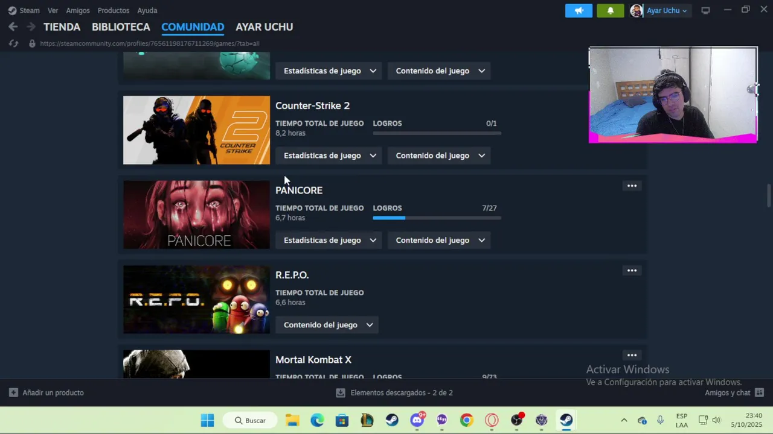The image size is (773, 434).
Task: Go back with the left arrow
Action: tap(13, 27)
